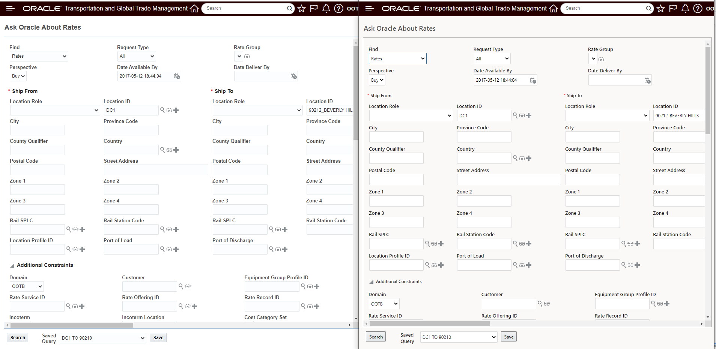Search Customer in left window
The width and height of the screenshot is (716, 349).
[x=181, y=286]
